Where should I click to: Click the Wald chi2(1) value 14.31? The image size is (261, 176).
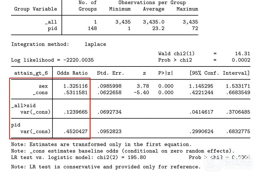click(243, 53)
